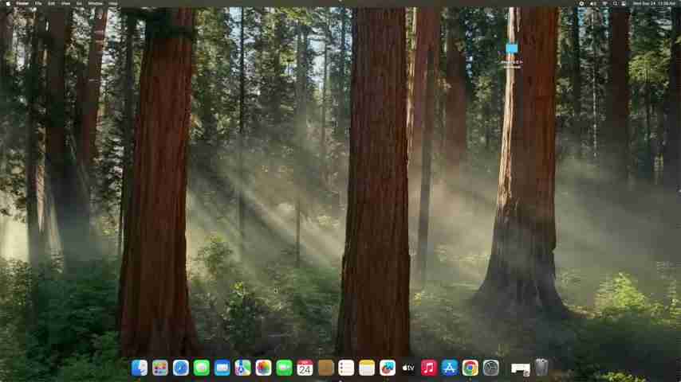Open the Wi-Fi status menu

pyautogui.click(x=604, y=3)
